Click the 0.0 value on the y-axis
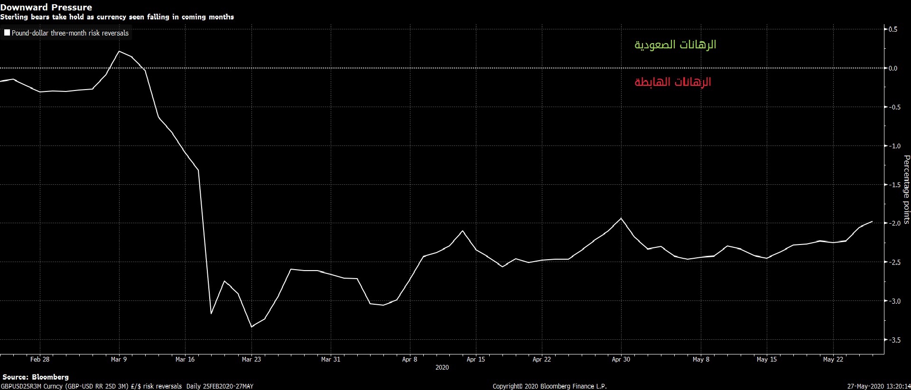Viewport: 911px width, 390px height. tap(893, 68)
